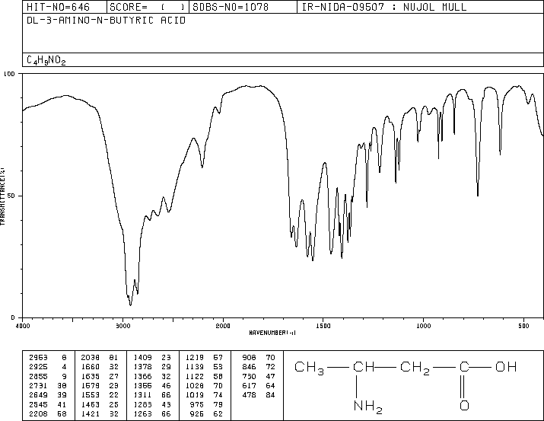Click the CH3 group in the structure diagram
Image resolution: width=544 pixels, height=421 pixels.
[309, 368]
